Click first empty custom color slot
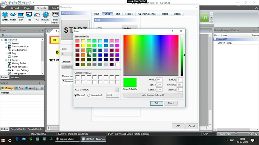 (77, 77)
